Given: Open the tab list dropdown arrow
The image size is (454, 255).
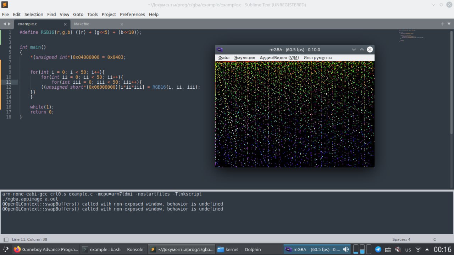Looking at the screenshot, I should [449, 24].
